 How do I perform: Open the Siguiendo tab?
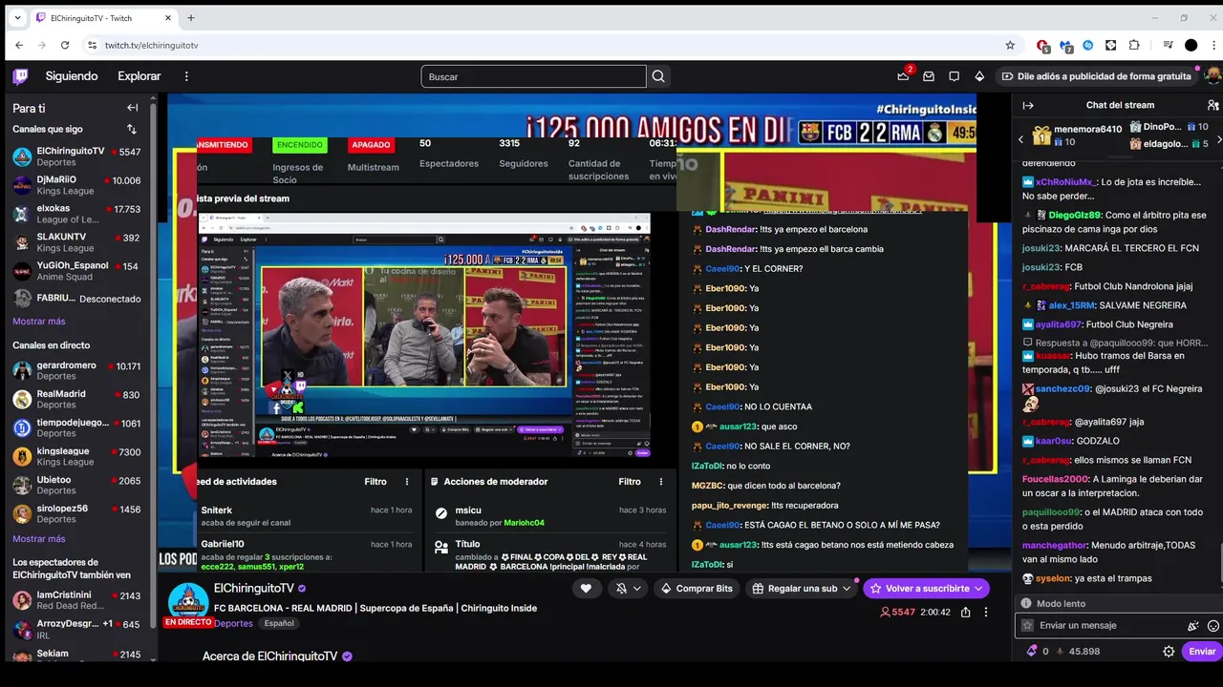click(x=72, y=76)
